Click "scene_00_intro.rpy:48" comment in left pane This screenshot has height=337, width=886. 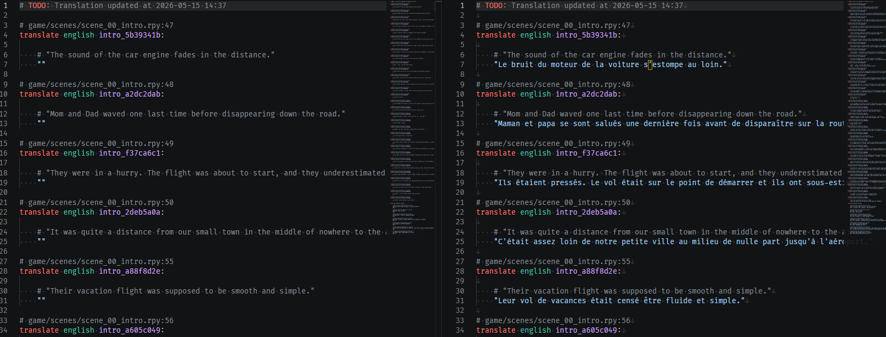(96, 84)
